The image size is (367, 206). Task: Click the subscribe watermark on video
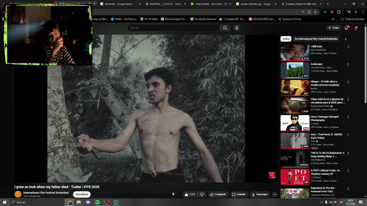(x=272, y=175)
